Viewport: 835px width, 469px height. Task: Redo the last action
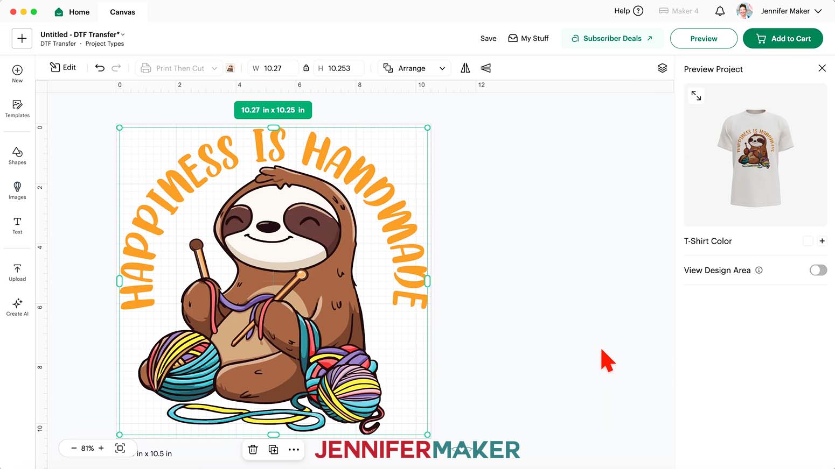[116, 68]
